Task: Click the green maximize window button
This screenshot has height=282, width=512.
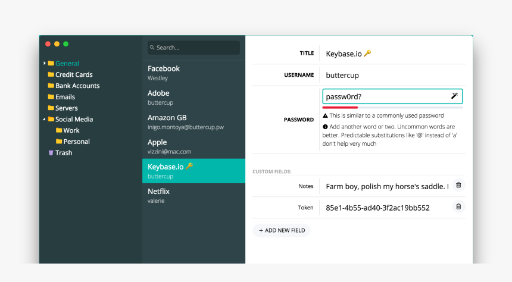Action: (65, 44)
